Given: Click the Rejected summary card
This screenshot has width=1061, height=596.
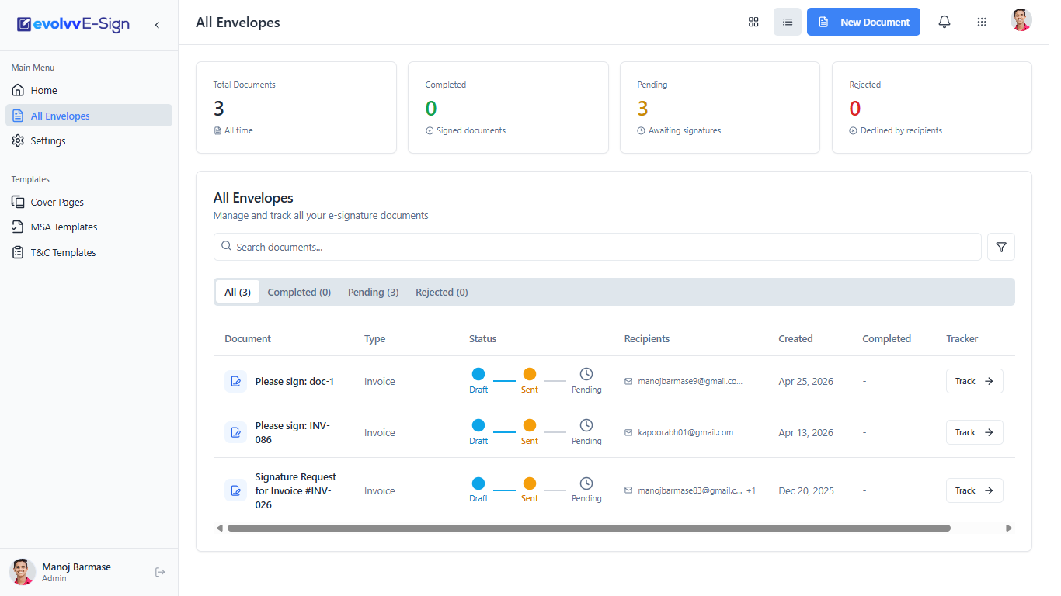Looking at the screenshot, I should (932, 108).
